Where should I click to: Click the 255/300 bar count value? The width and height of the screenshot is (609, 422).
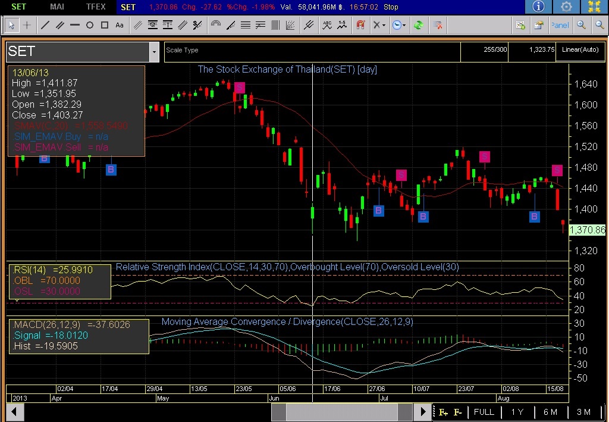click(495, 50)
